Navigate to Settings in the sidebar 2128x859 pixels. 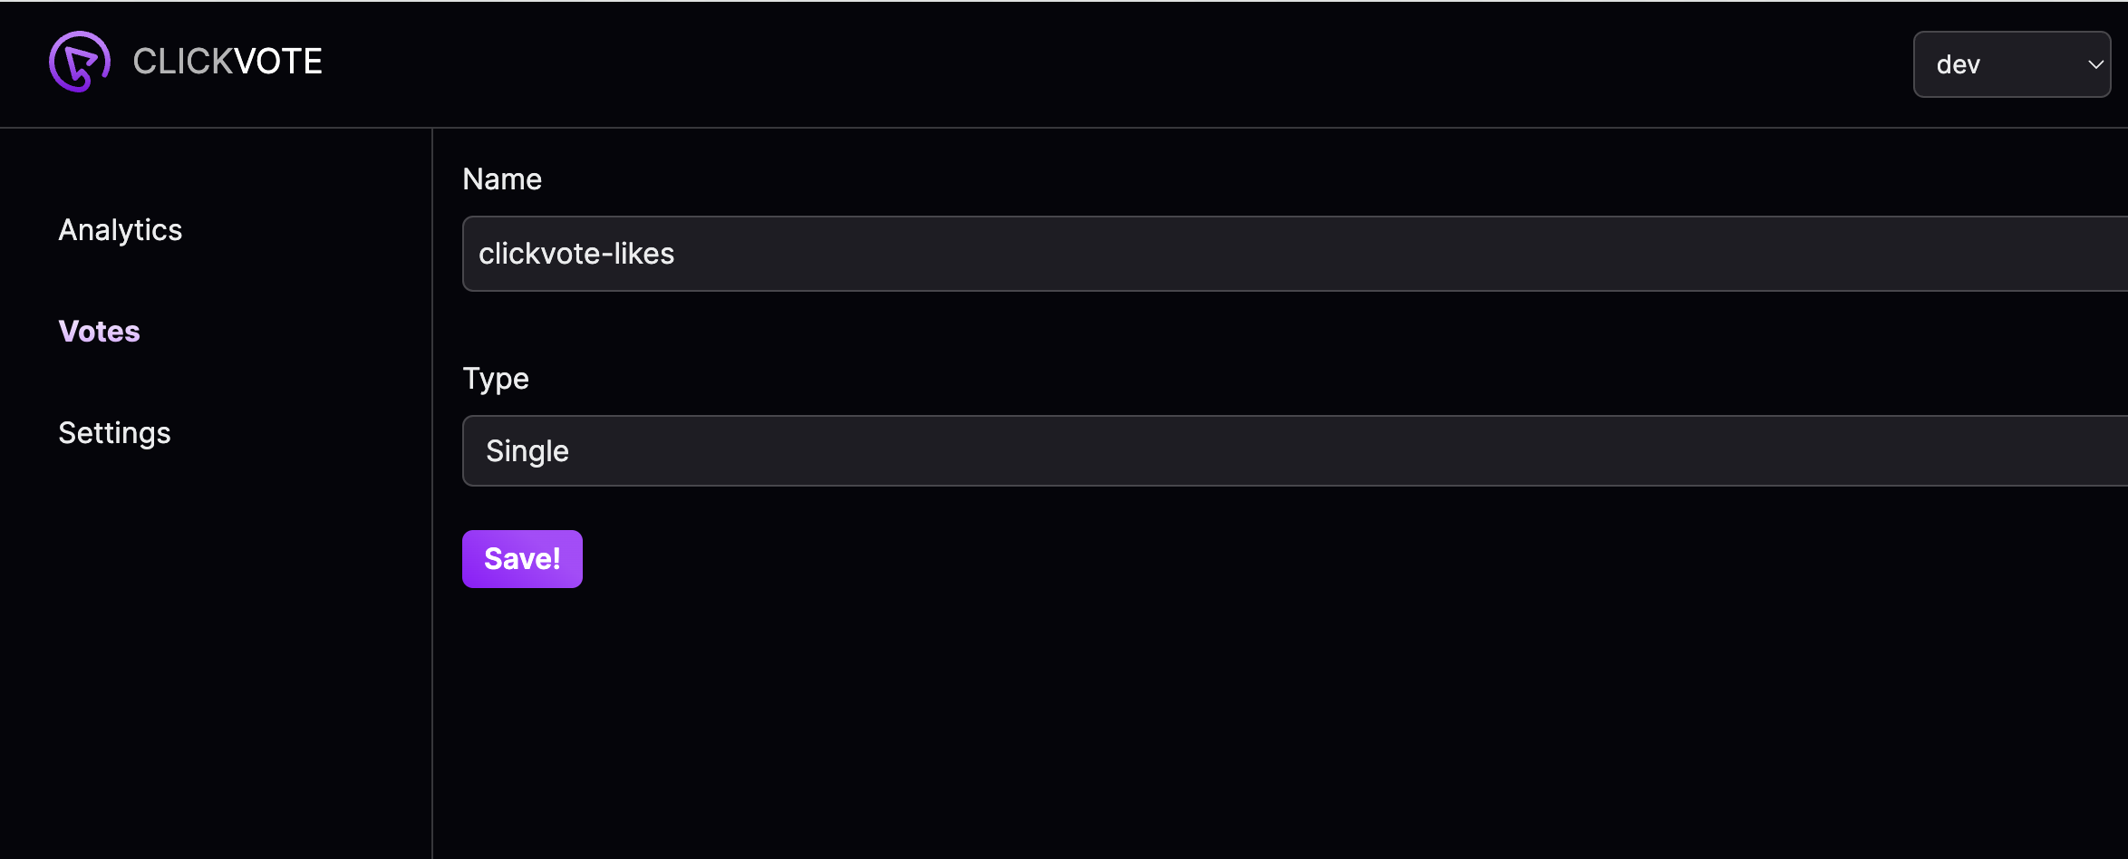tap(114, 432)
